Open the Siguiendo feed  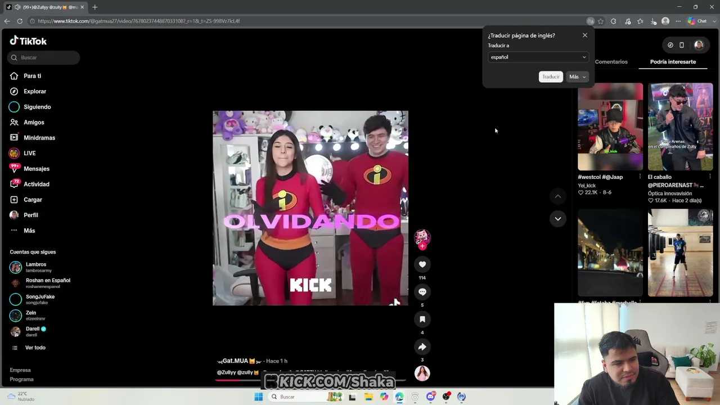pyautogui.click(x=37, y=107)
